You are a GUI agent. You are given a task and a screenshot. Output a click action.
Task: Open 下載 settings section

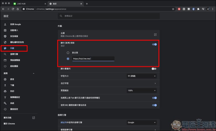pos(12,85)
